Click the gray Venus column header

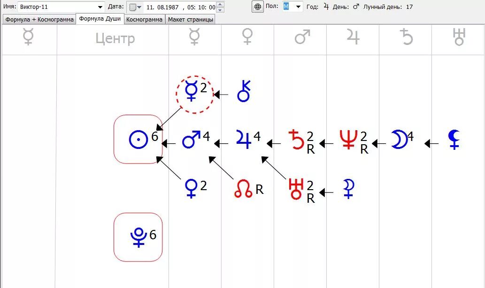pyautogui.click(x=247, y=37)
